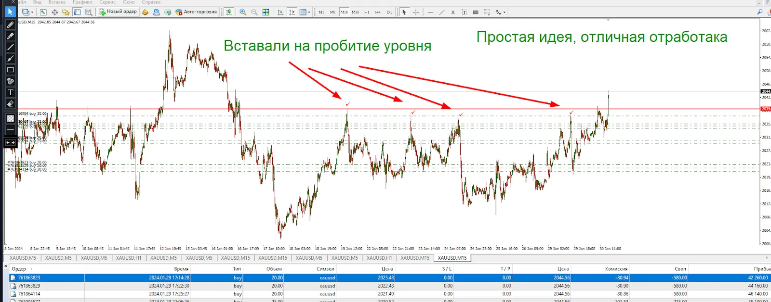
Task: Draw a horizontal line tool
Action: [x=430, y=12]
